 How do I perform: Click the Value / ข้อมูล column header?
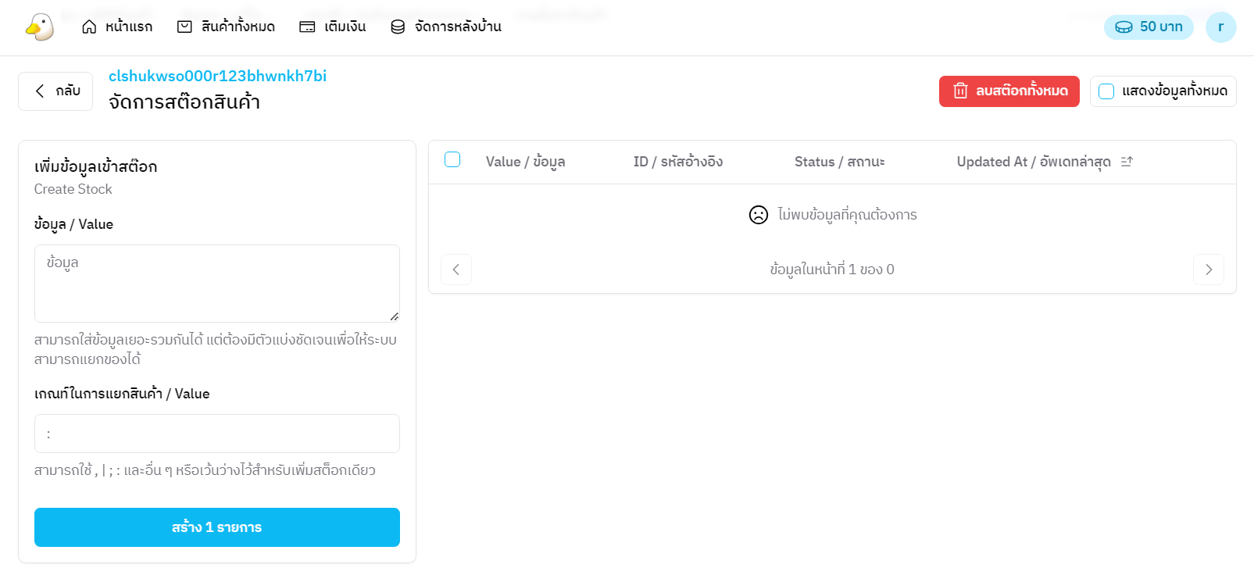pos(525,162)
